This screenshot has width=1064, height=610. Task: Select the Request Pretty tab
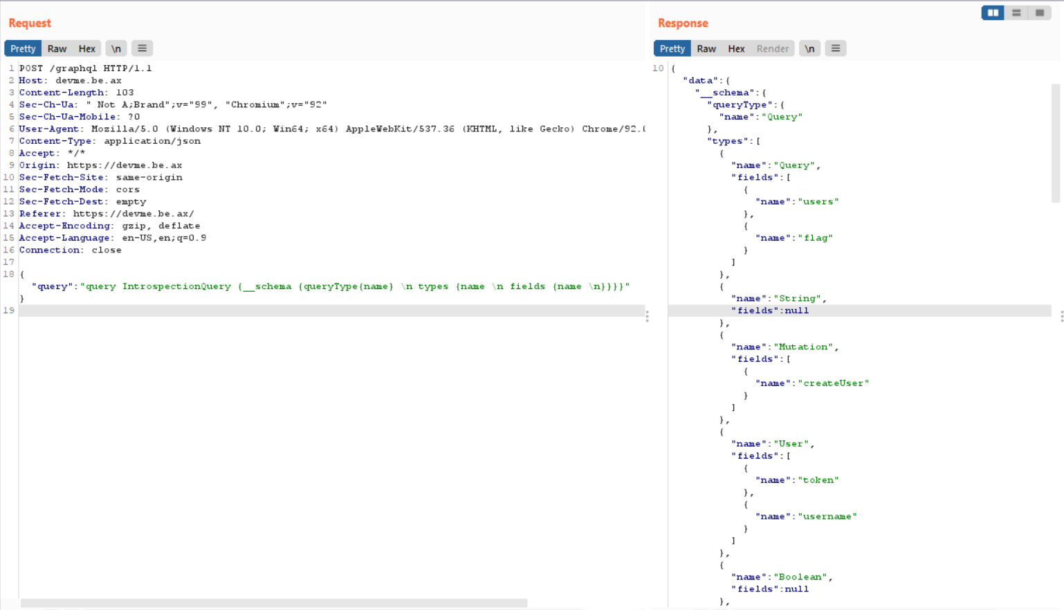pyautogui.click(x=23, y=48)
